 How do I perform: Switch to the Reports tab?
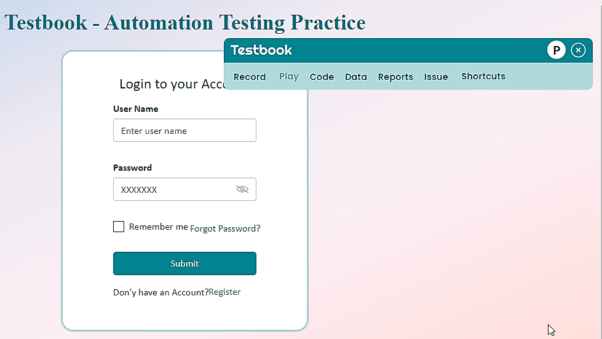[x=395, y=77]
